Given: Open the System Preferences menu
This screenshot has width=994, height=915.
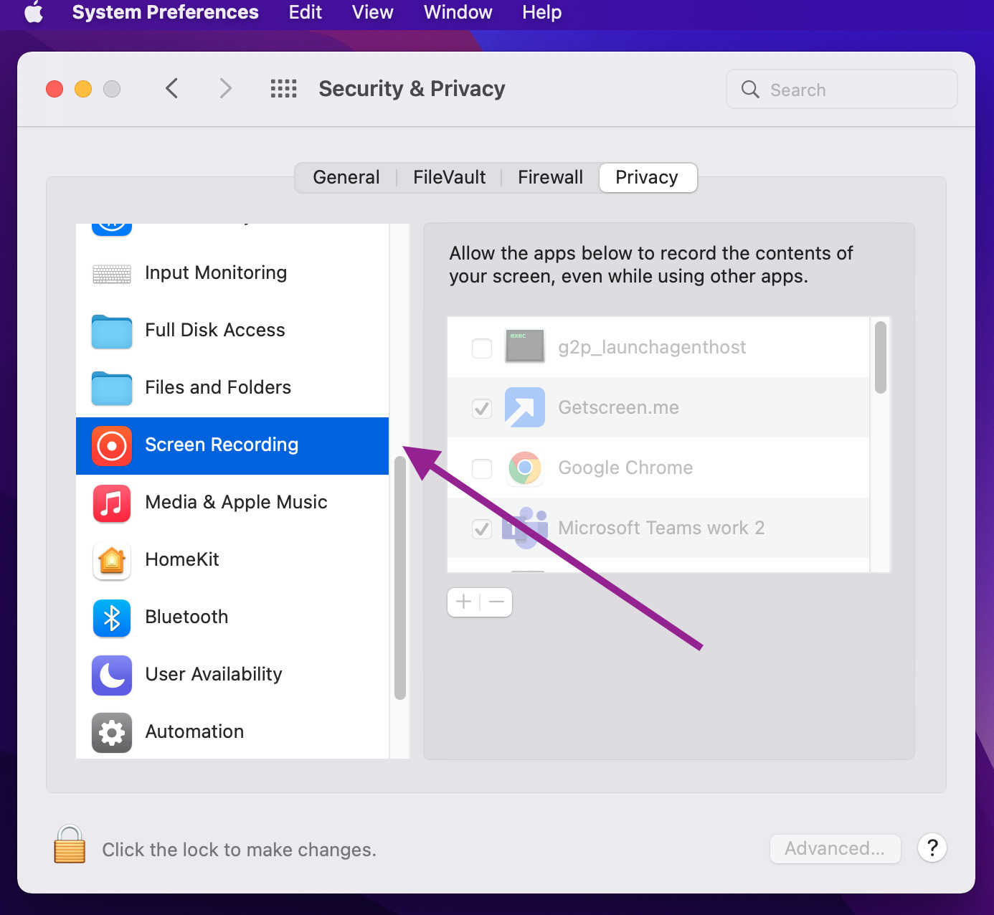Looking at the screenshot, I should click(x=165, y=12).
